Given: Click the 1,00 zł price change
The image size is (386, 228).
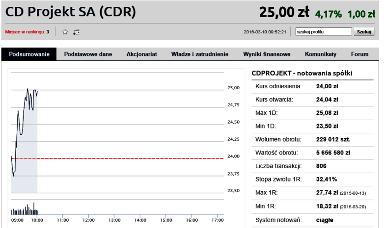Looking at the screenshot, I should (x=361, y=14).
